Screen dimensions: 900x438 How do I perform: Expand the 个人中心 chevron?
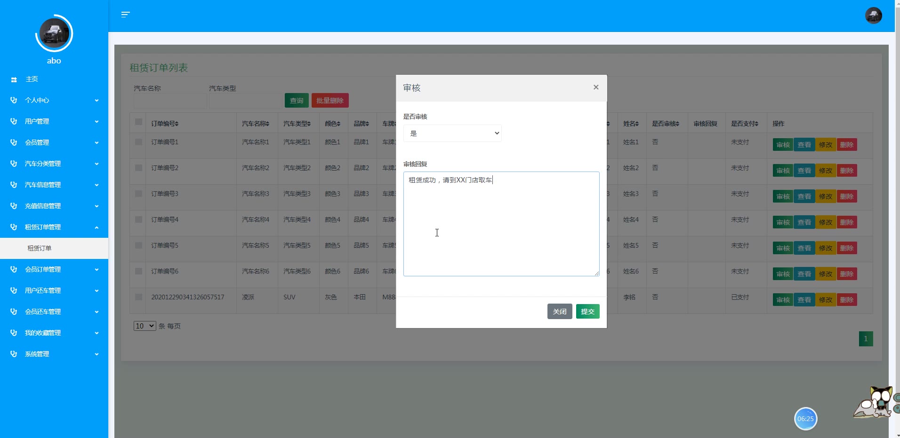[x=96, y=101]
